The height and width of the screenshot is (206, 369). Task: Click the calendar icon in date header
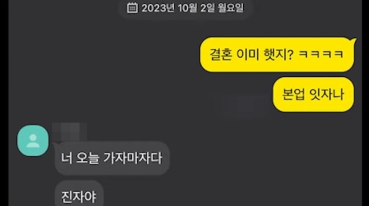point(132,8)
